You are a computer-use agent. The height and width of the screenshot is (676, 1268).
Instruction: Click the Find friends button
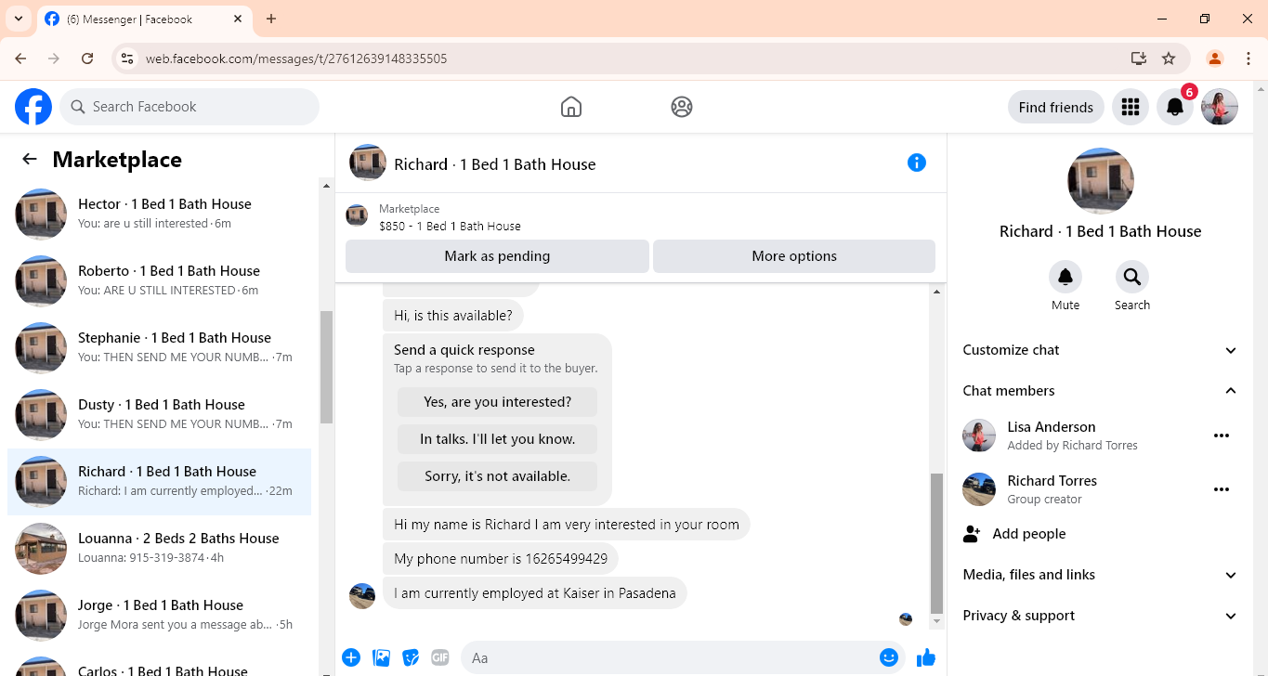1056,107
